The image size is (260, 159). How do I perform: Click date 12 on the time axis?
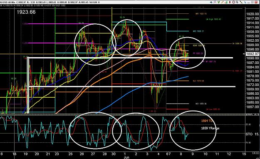[x=229, y=154]
